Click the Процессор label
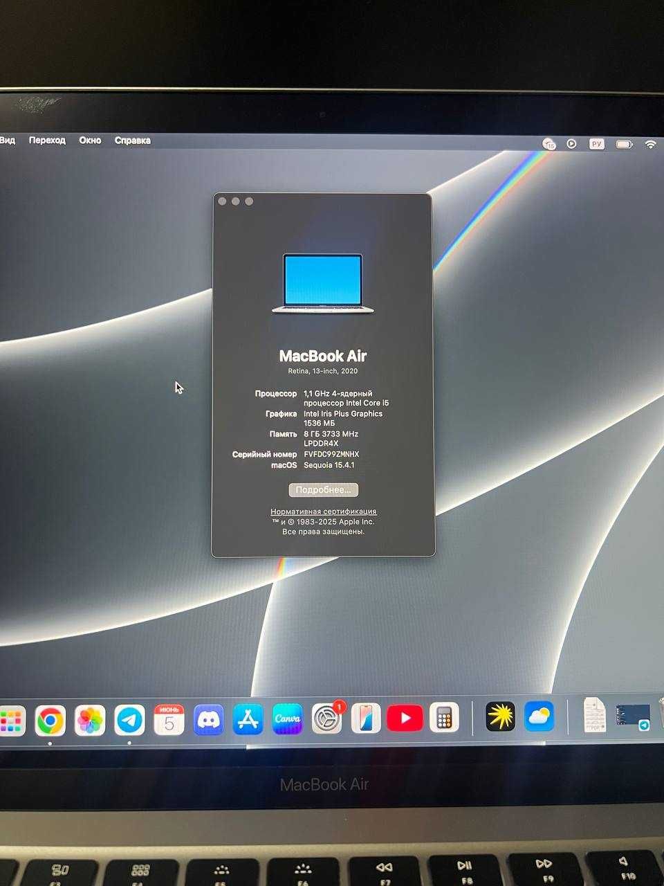The width and height of the screenshot is (664, 886). coord(276,393)
